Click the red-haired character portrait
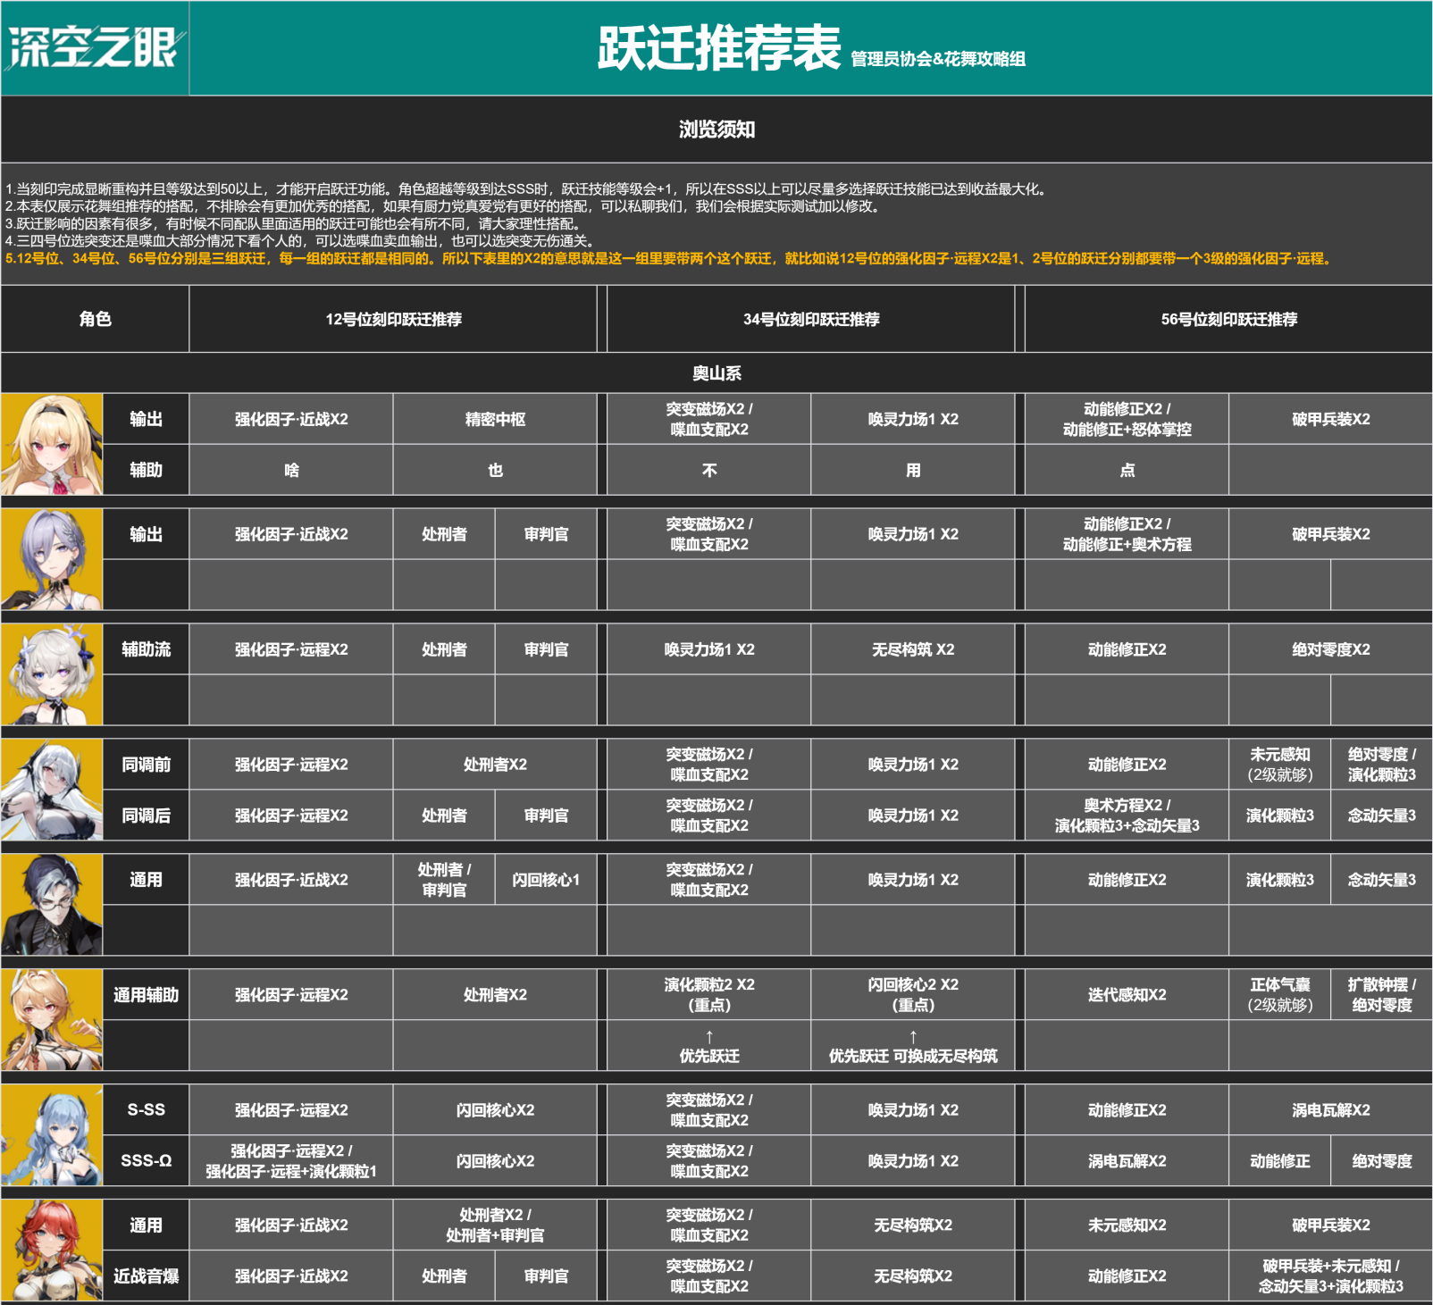 [x=52, y=1251]
